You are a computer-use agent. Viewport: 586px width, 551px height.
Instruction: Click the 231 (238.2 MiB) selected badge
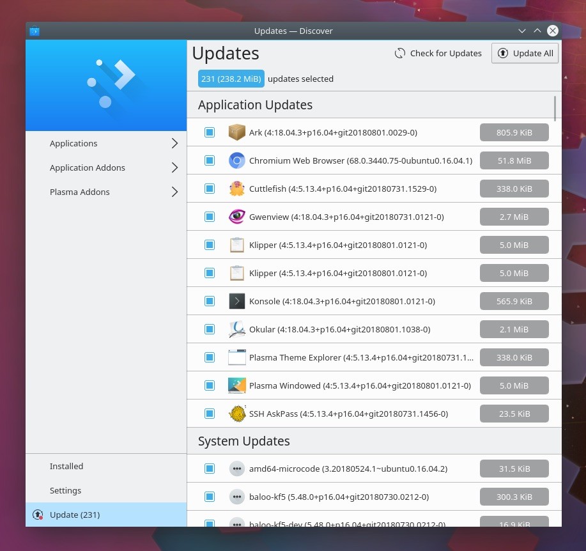[x=231, y=79]
